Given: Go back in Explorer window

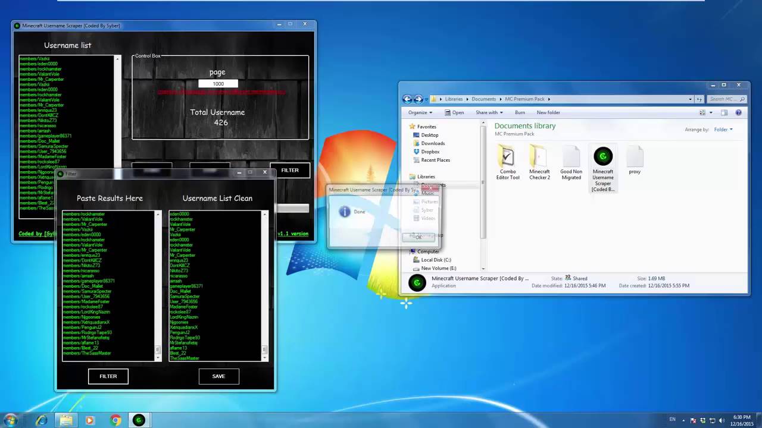Looking at the screenshot, I should click(x=407, y=99).
